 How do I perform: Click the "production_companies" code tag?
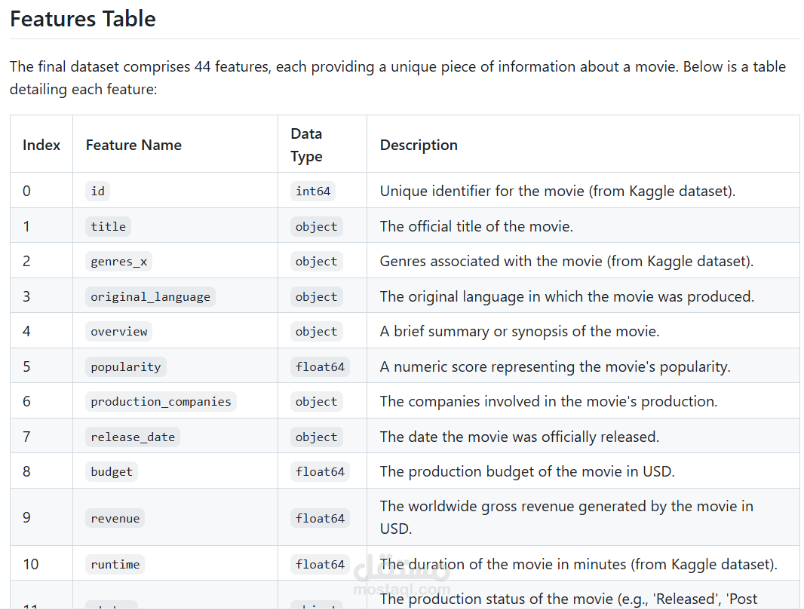click(x=161, y=401)
